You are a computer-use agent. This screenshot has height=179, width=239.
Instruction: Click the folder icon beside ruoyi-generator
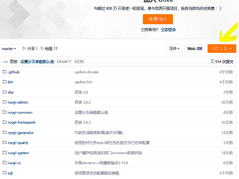pyautogui.click(x=5, y=132)
